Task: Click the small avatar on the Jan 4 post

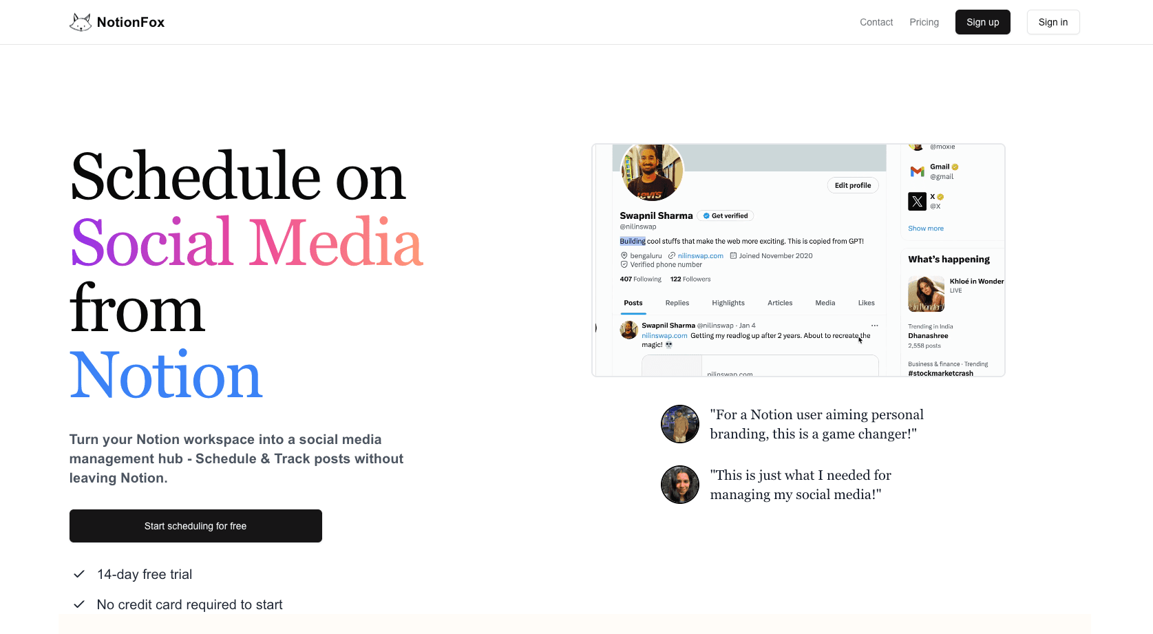Action: pos(629,330)
